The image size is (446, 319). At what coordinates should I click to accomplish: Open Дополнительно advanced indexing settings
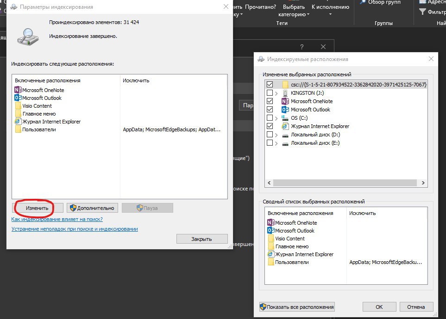pos(93,208)
